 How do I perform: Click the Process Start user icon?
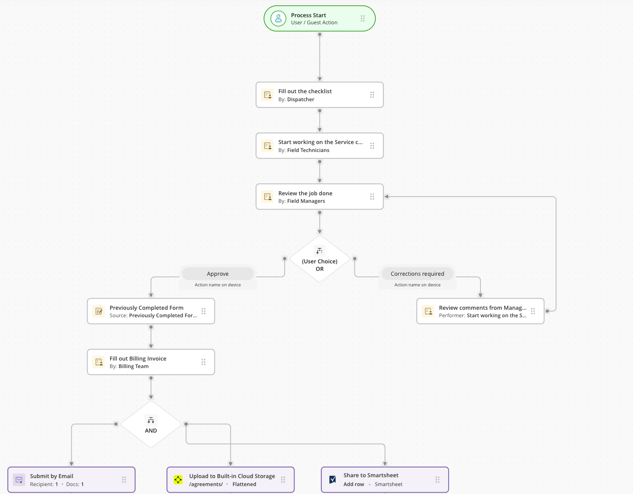[x=278, y=19]
